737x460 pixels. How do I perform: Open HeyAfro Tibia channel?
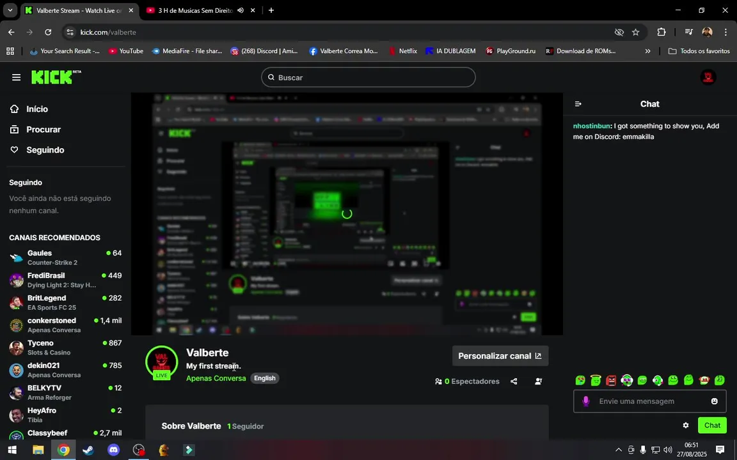click(x=65, y=415)
